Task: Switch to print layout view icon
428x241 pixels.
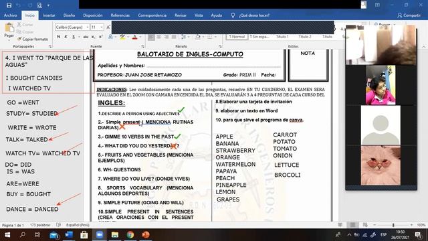Action: pyautogui.click(x=352, y=225)
